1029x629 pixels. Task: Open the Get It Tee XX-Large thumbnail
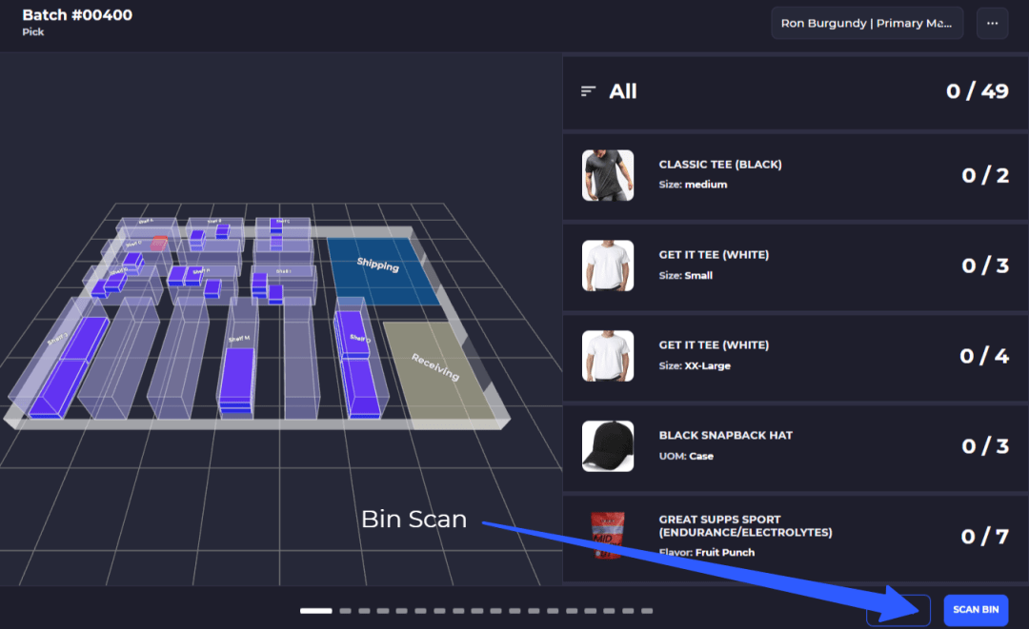[x=608, y=356]
